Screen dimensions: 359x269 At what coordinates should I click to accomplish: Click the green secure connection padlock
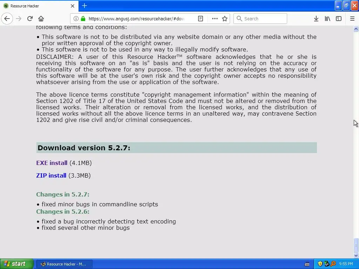(x=83, y=19)
